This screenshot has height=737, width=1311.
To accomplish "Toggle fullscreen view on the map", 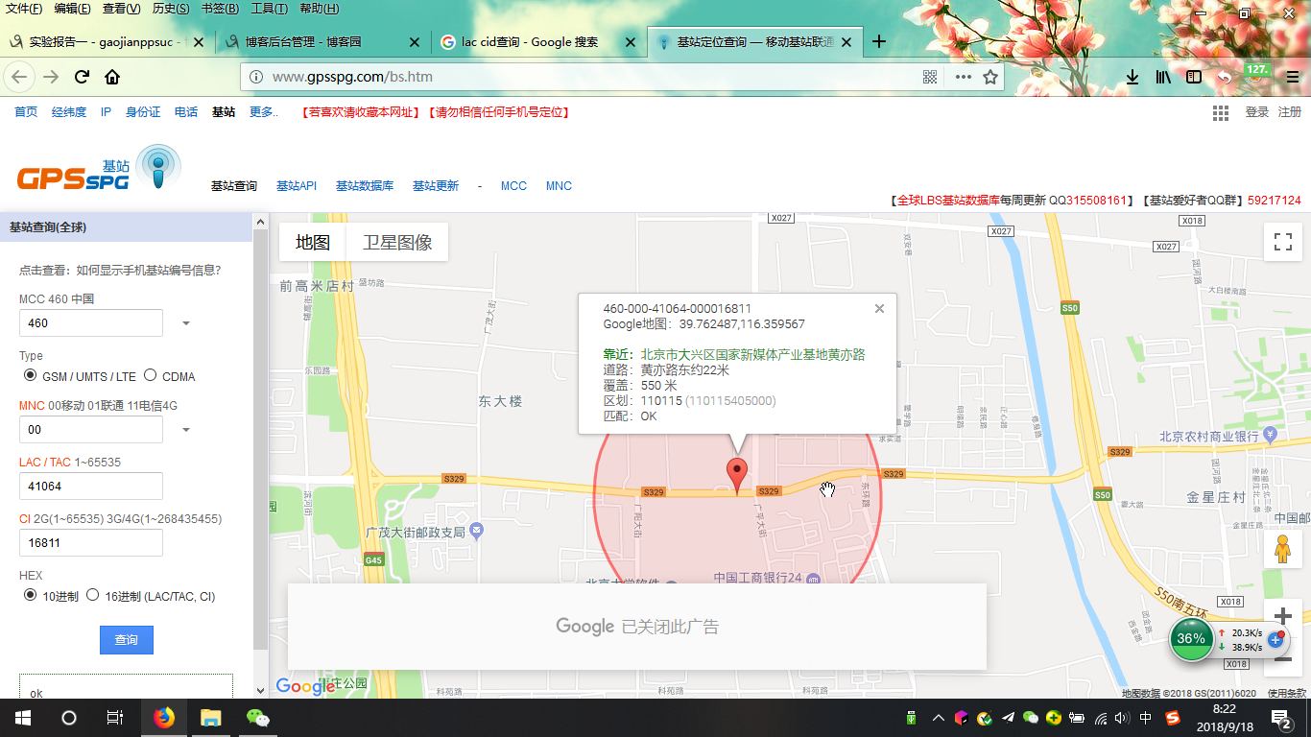I will [x=1283, y=241].
